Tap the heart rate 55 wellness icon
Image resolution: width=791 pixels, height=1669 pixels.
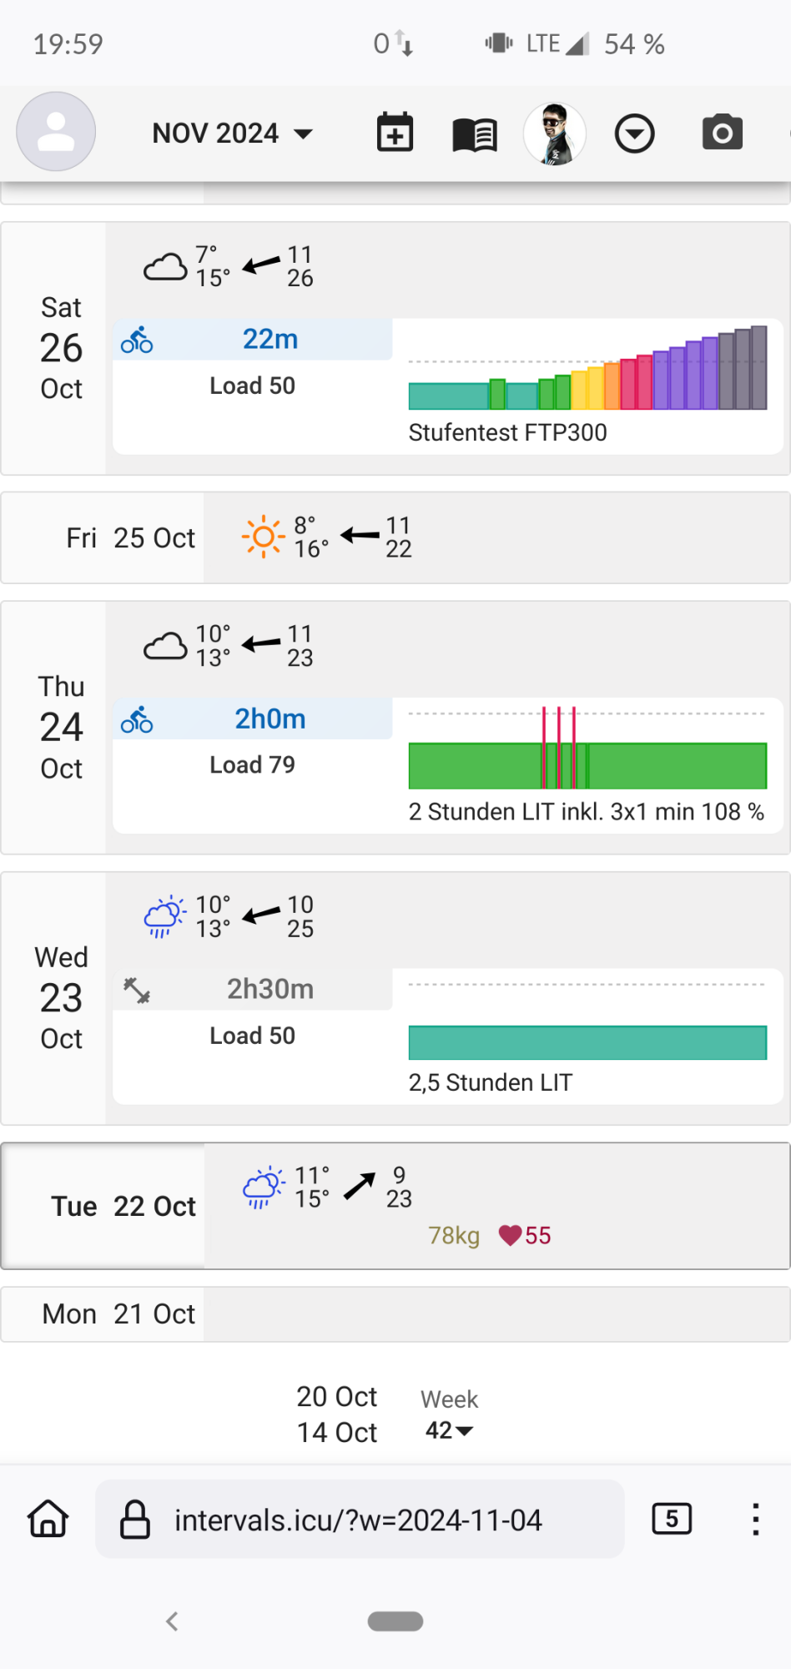[x=511, y=1235]
